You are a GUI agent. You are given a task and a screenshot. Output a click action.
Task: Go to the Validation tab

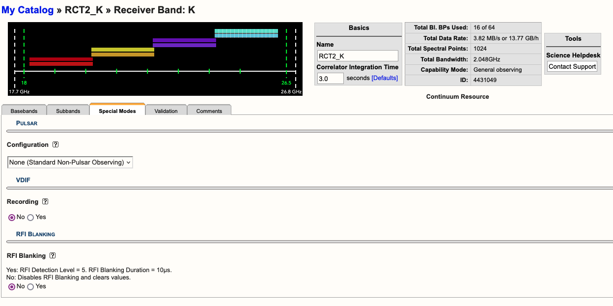point(166,111)
